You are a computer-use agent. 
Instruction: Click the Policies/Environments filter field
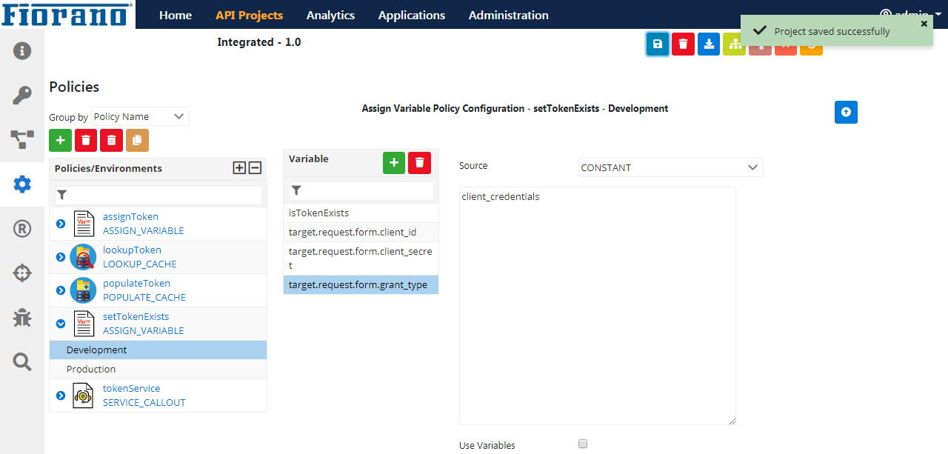[x=158, y=195]
